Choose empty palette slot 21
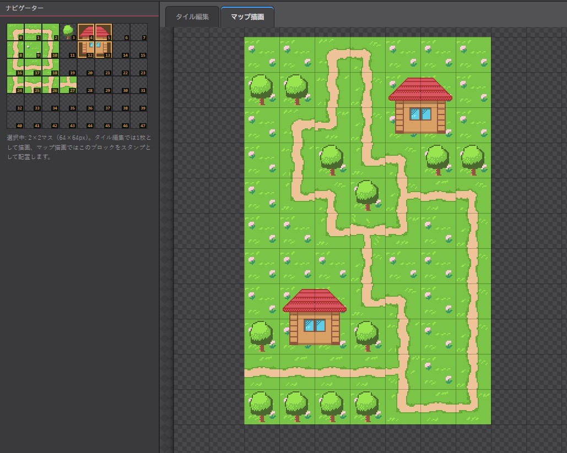This screenshot has width=567, height=453. click(x=104, y=67)
